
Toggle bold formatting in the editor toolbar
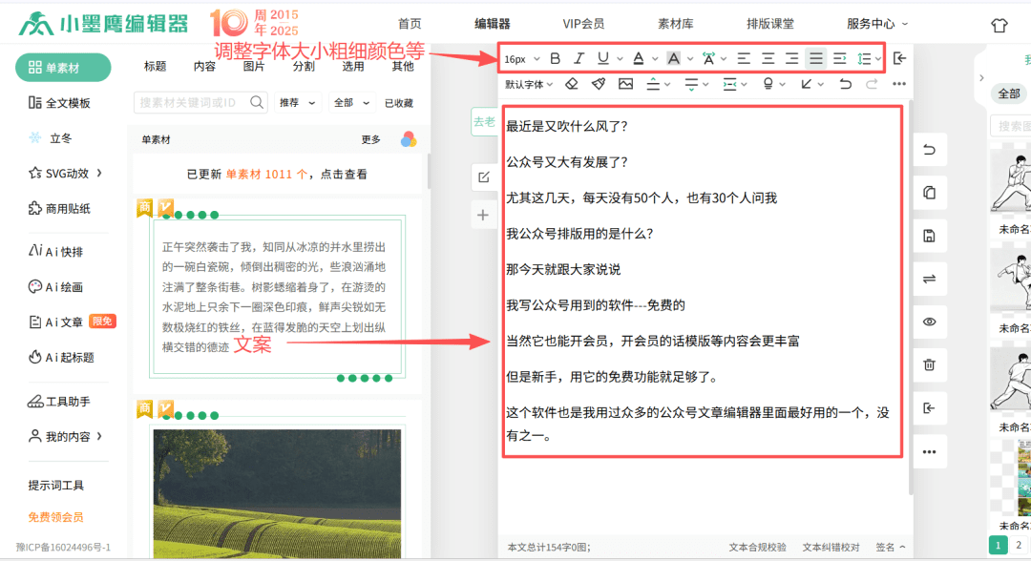coord(555,59)
